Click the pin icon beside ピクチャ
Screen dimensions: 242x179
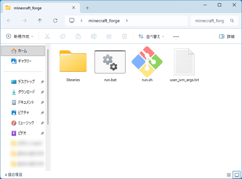[42, 113]
